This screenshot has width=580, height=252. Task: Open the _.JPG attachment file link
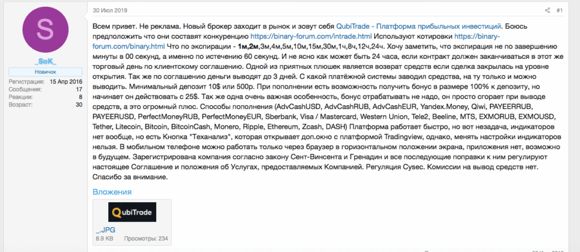[103, 231]
